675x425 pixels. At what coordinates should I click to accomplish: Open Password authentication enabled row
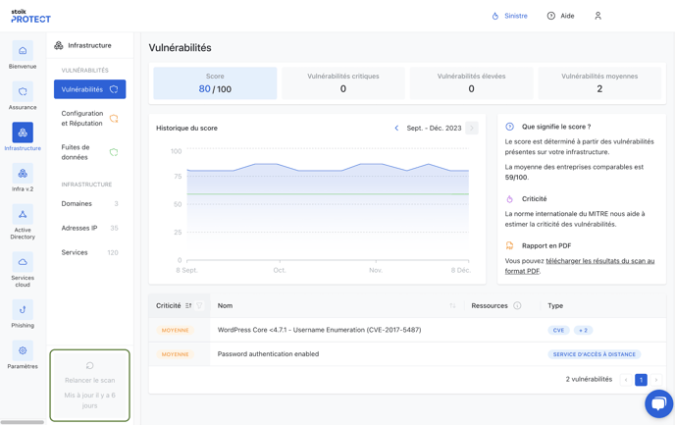(x=407, y=354)
